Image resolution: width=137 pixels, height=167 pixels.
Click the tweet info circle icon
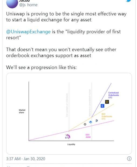tap(129, 159)
